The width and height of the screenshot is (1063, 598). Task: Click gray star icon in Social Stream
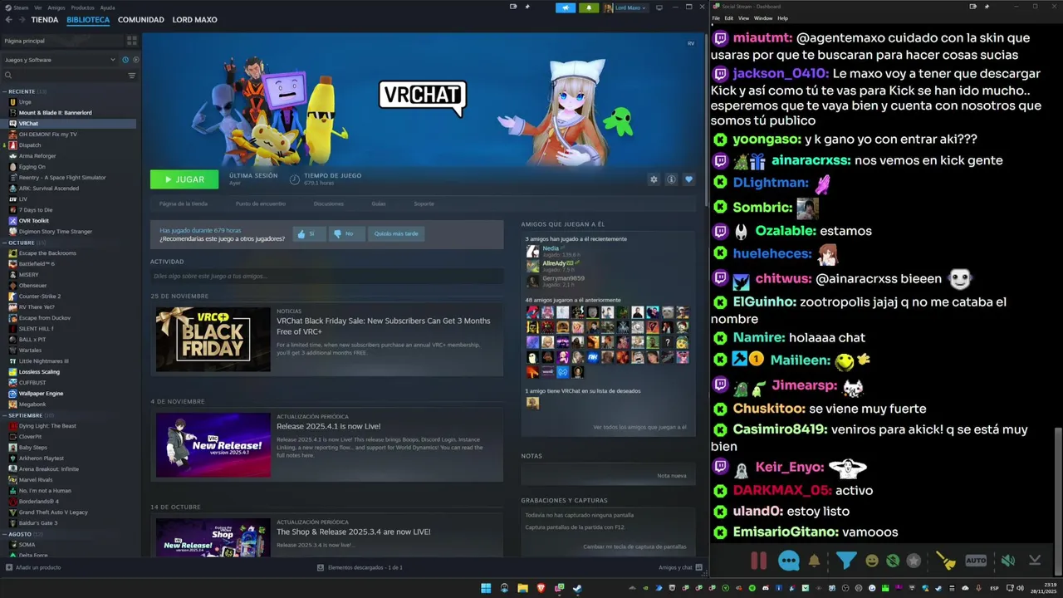point(914,561)
